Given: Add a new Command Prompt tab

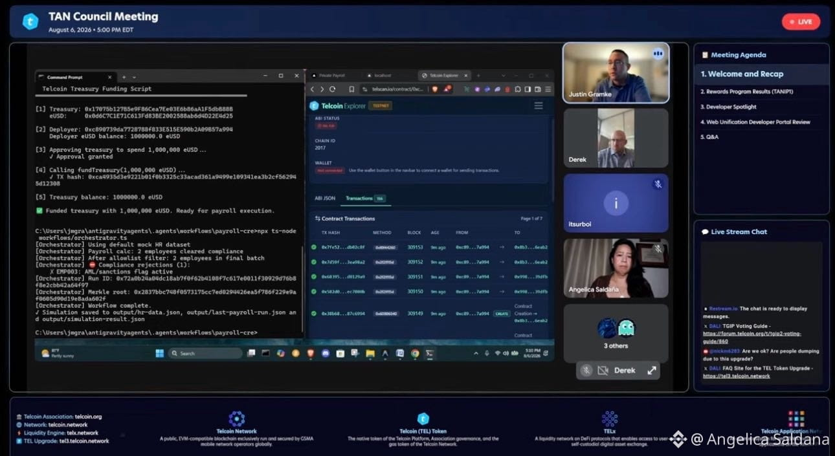Looking at the screenshot, I should point(125,77).
